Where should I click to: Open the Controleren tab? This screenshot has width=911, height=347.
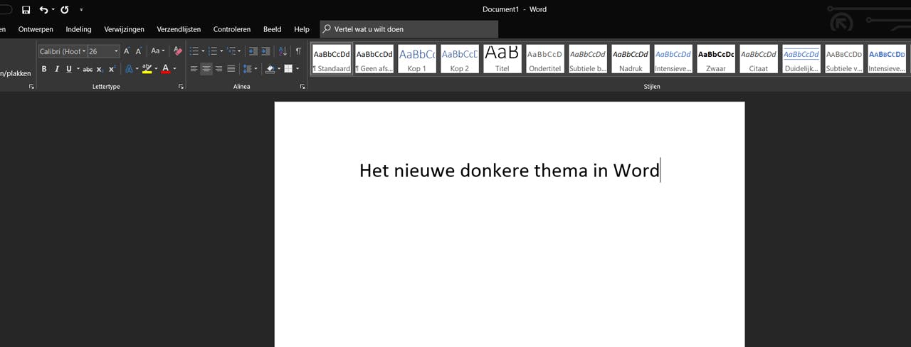click(232, 29)
